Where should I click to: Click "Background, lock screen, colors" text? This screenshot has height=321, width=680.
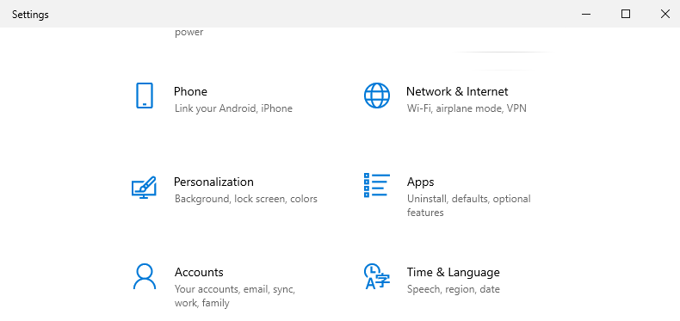tap(246, 199)
